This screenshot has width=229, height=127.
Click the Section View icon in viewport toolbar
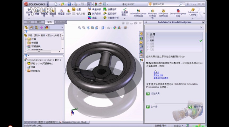[x=92, y=28]
